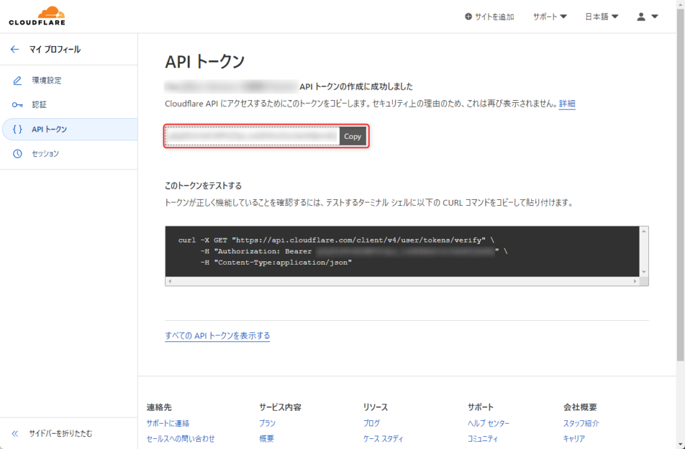Click the API token text field
Image resolution: width=685 pixels, height=449 pixels.
(252, 136)
